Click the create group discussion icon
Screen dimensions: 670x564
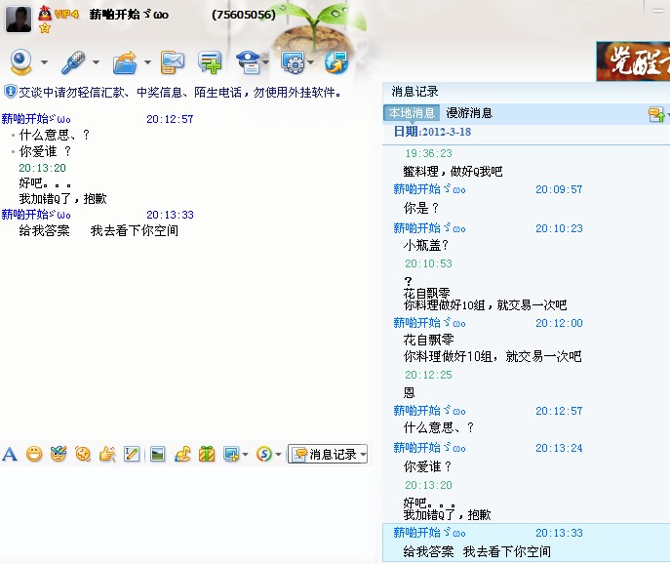(x=210, y=62)
